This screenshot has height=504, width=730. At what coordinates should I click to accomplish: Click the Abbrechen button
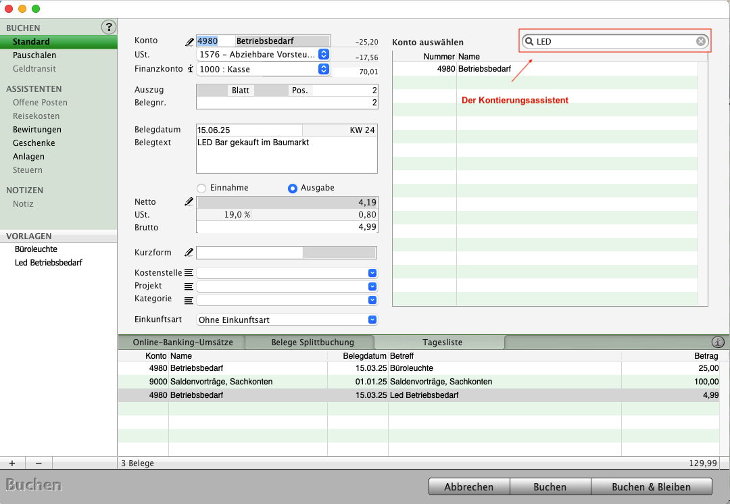[468, 486]
